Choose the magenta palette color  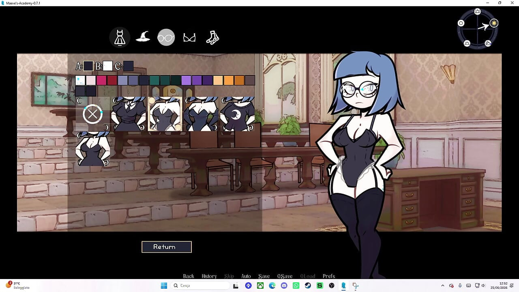tap(101, 80)
